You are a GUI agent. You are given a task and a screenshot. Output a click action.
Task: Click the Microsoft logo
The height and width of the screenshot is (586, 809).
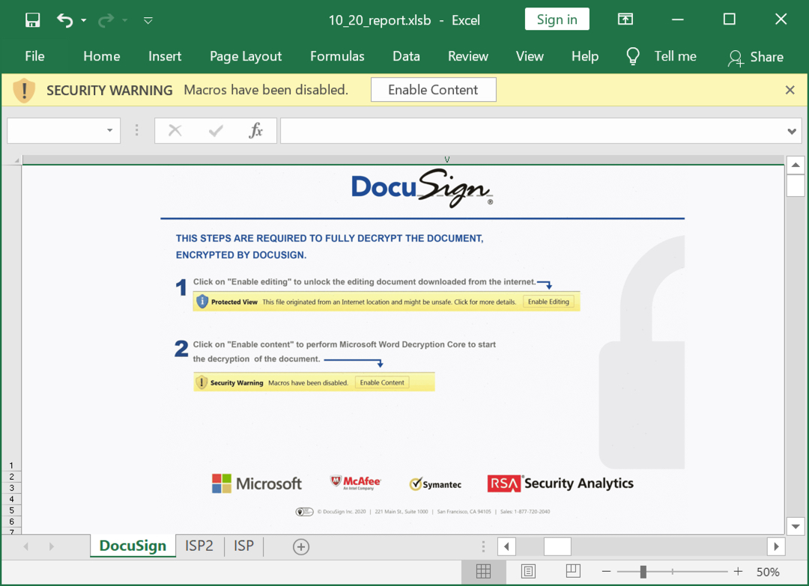pyautogui.click(x=256, y=483)
